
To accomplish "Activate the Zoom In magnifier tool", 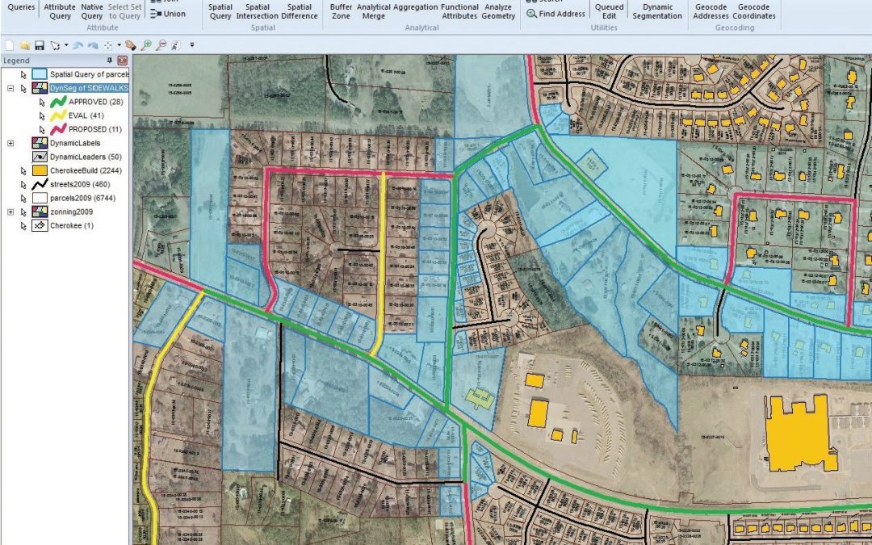I will (x=146, y=46).
